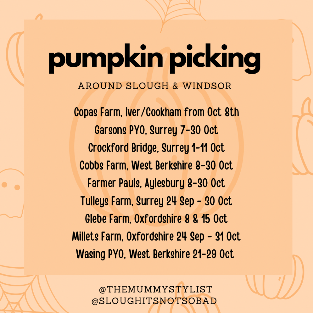This screenshot has height=313, width=313.
Task: Open the @themummystylist handle
Action: click(156, 289)
